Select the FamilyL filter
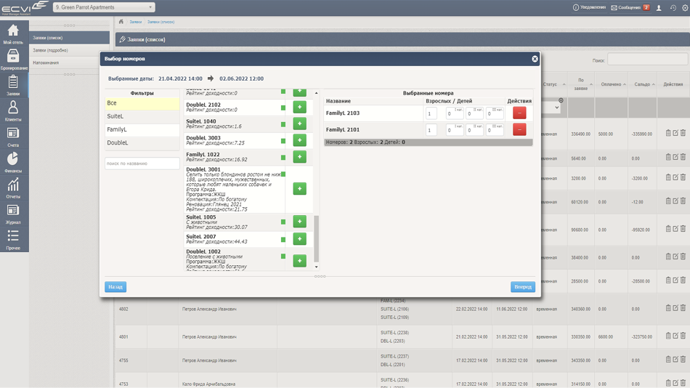This screenshot has width=690, height=388. tap(142, 129)
